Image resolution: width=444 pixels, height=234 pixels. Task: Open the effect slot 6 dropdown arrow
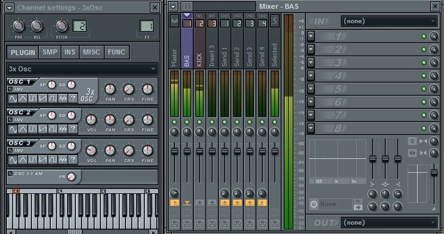310,102
